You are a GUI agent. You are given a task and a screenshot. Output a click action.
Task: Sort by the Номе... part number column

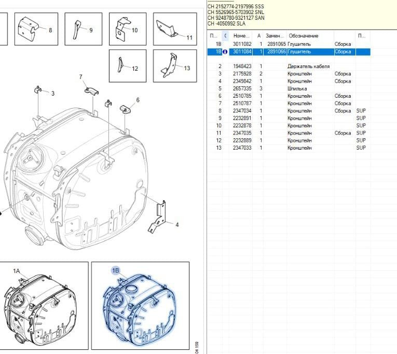(x=241, y=36)
